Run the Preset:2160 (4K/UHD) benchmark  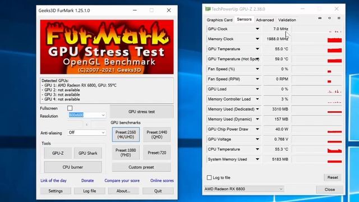(x=126, y=135)
